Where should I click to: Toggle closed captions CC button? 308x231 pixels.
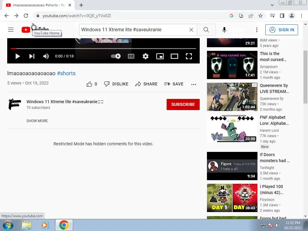pyautogui.click(x=131, y=56)
